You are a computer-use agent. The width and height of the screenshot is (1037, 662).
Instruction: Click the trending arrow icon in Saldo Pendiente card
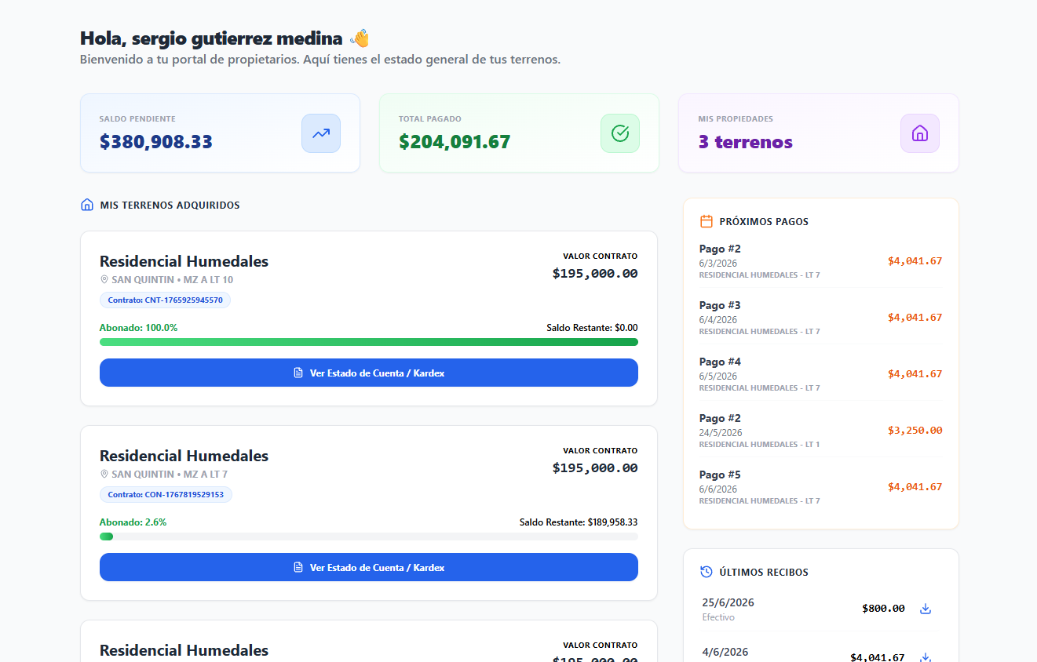click(321, 133)
